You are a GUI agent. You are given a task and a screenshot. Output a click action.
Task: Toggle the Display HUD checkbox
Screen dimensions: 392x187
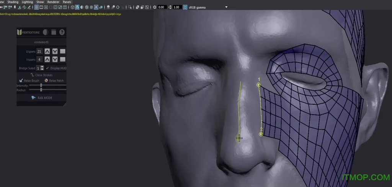click(x=47, y=68)
